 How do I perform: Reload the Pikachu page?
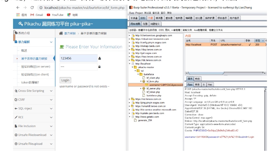32,7
